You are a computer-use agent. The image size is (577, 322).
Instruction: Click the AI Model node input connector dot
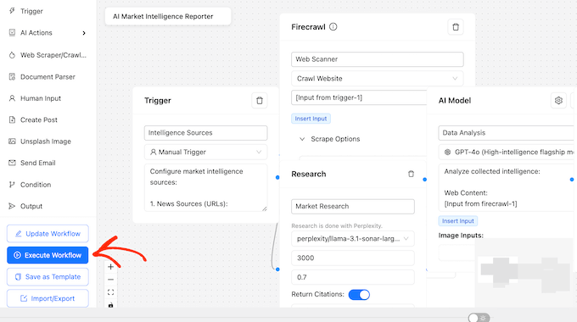point(424,180)
